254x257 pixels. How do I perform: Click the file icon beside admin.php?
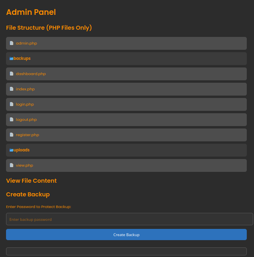point(12,43)
